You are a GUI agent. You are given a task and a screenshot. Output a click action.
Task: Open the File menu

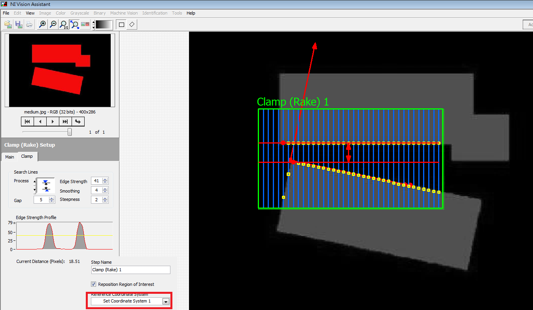tap(6, 13)
